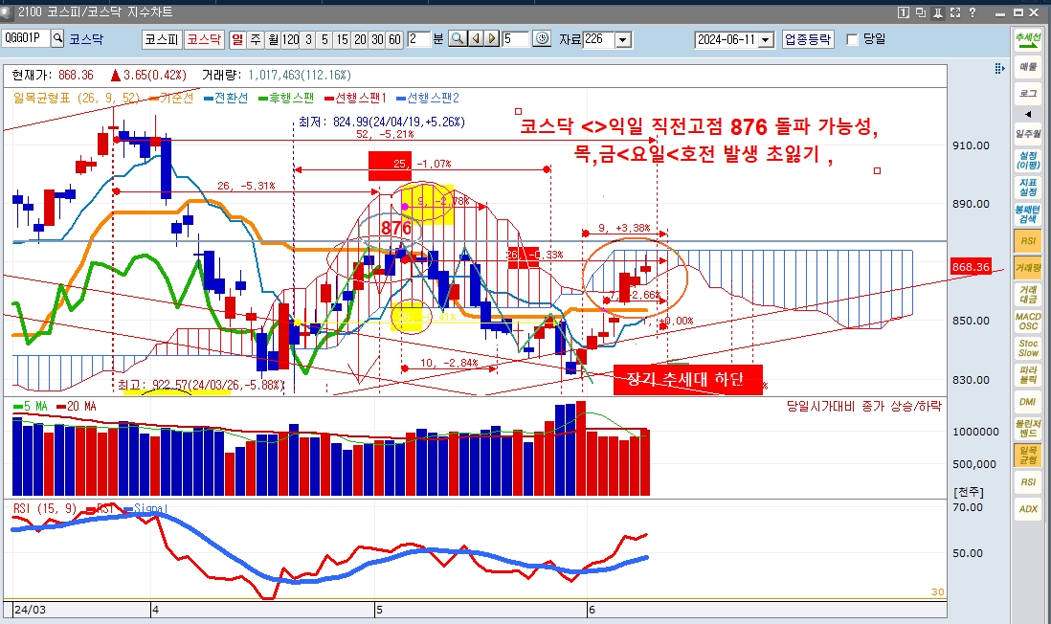Click the 매물 sidebar button
The image size is (1051, 624).
[1027, 66]
